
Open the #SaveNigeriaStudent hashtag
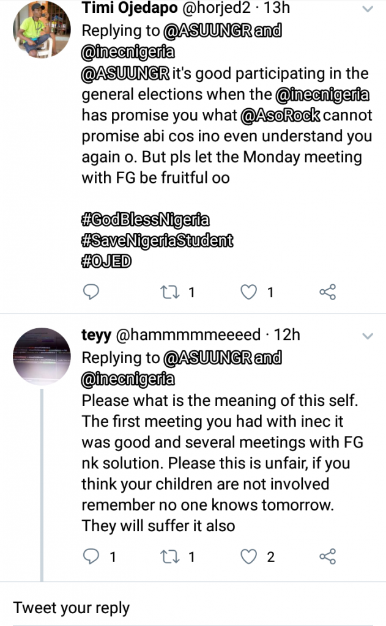[157, 240]
